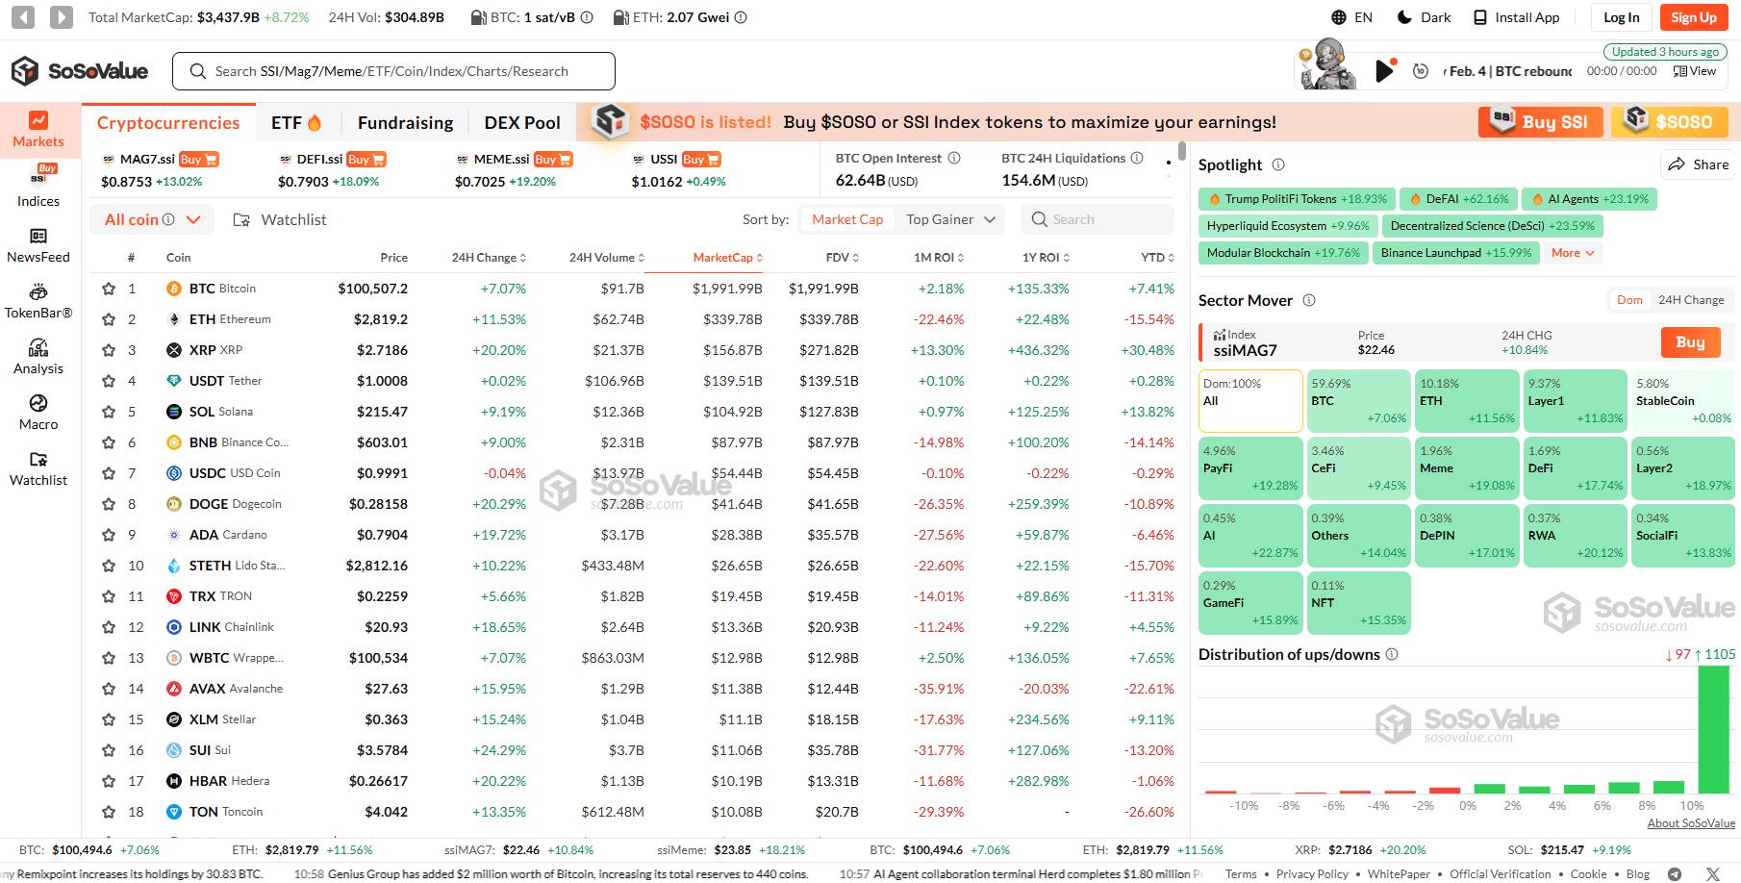Sort by 24H Change column
1741x883 pixels.
(489, 258)
